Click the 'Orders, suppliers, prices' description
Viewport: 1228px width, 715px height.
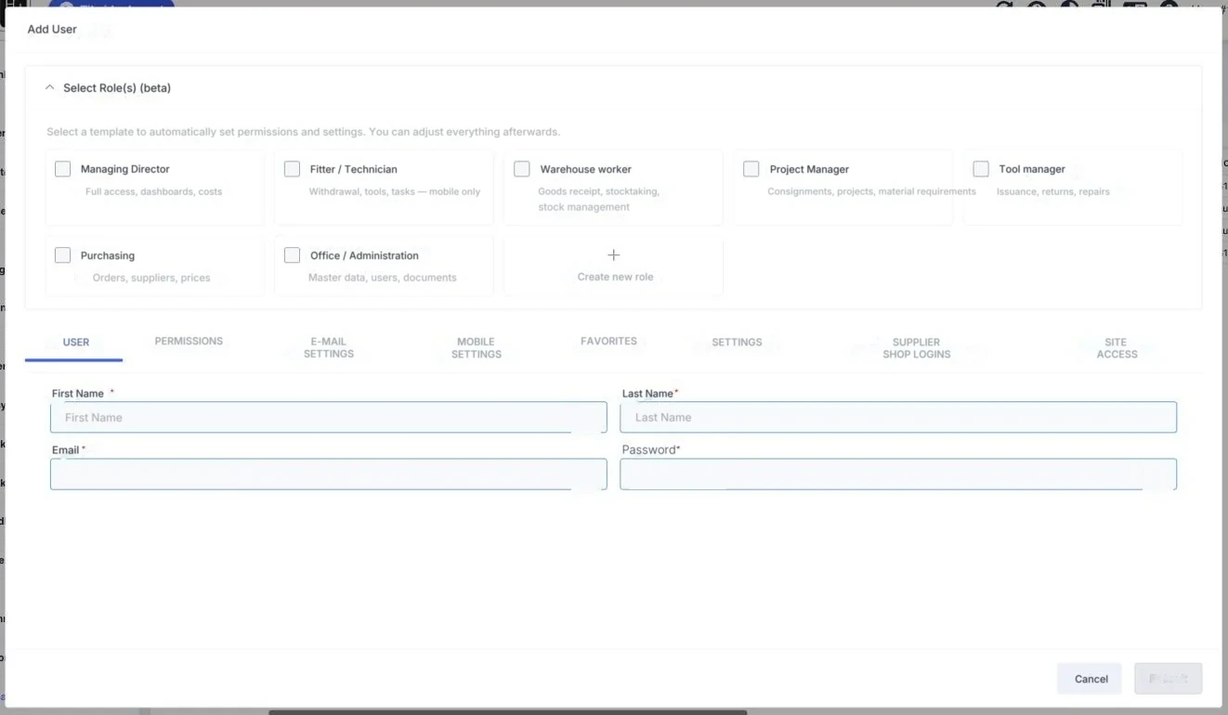click(151, 278)
